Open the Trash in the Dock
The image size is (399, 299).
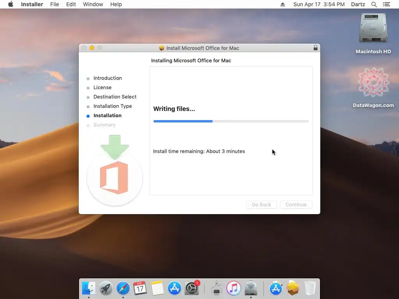pyautogui.click(x=310, y=288)
